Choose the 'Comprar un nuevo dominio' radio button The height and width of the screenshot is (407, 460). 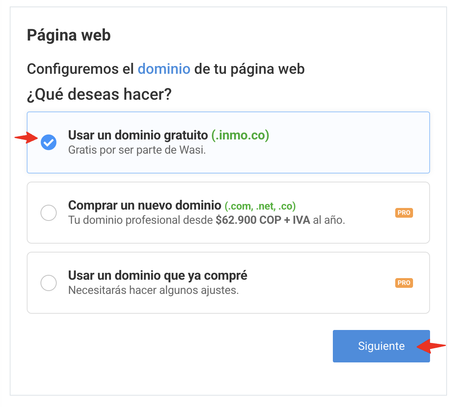tap(49, 213)
